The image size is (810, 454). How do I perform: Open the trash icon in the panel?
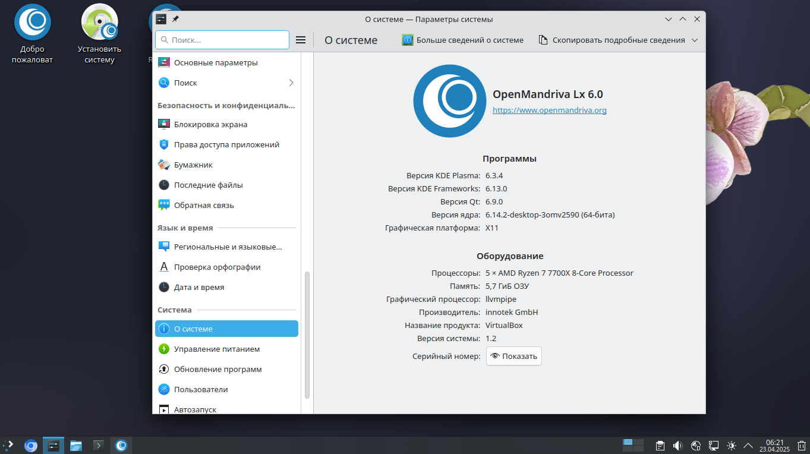tap(801, 446)
